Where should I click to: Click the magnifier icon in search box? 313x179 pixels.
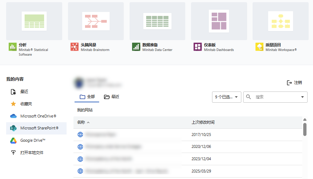pos(248,97)
